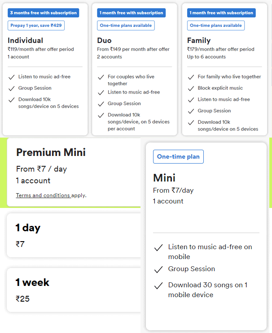The image size is (272, 333).
Task: Click the Individual plan heading
Action: click(x=26, y=40)
